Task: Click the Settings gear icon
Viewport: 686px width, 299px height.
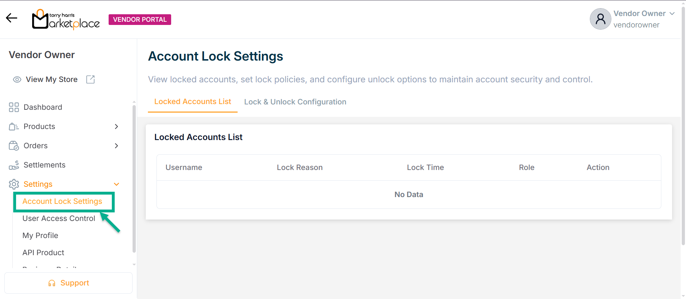Action: [14, 184]
